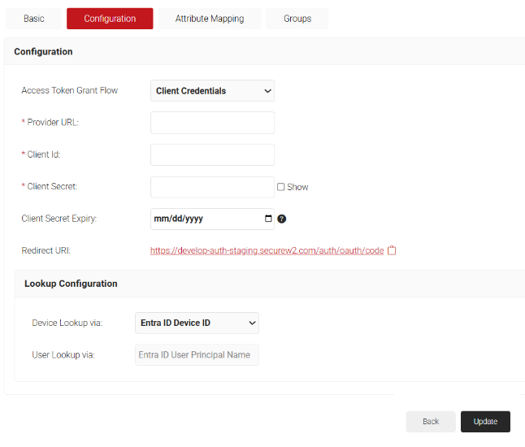
Task: Expand the Access Token Grant Flow dropdown
Action: 212,91
